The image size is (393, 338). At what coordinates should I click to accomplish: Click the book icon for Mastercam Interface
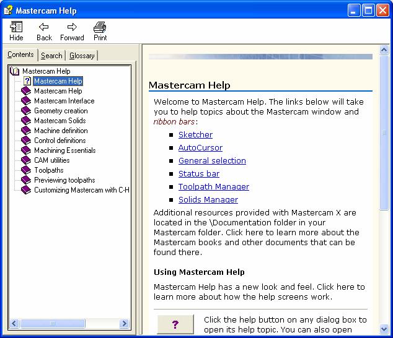tap(26, 101)
